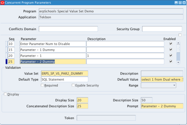Select highlighted Parameter - 2 Dummy parameter field
This screenshot has width=187, height=125.
(x=53, y=62)
